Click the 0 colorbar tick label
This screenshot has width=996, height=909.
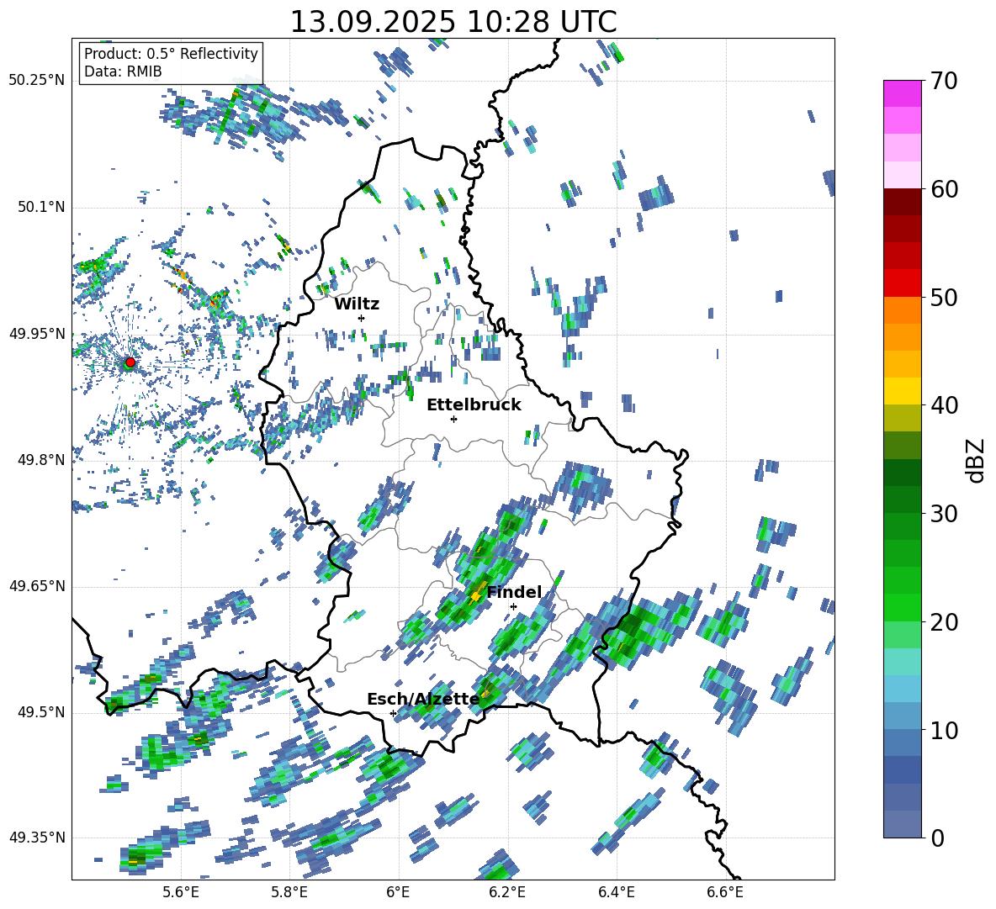pyautogui.click(x=937, y=838)
